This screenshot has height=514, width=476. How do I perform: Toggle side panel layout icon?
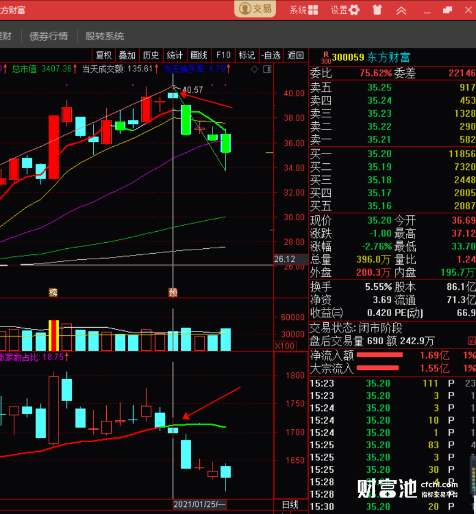pos(267,69)
